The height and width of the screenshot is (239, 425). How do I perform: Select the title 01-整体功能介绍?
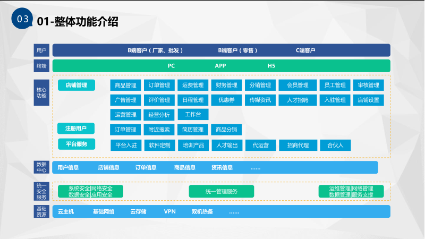point(78,22)
